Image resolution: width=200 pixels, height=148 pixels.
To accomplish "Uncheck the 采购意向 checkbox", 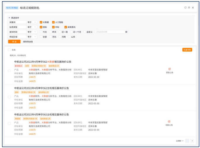I will pyautogui.click(x=65, y=27).
